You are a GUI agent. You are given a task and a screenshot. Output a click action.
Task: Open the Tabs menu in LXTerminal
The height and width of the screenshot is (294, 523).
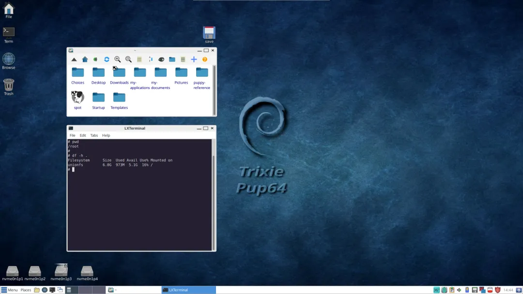point(94,135)
